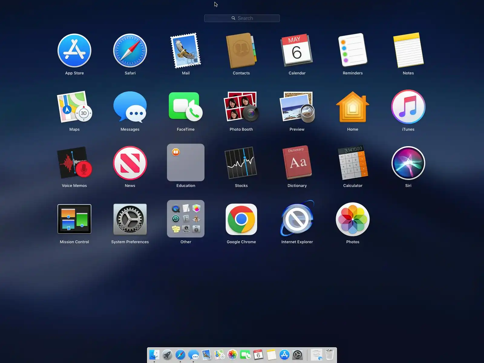Image resolution: width=484 pixels, height=363 pixels.
Task: Open the Internet Explorer app
Action: point(297,219)
